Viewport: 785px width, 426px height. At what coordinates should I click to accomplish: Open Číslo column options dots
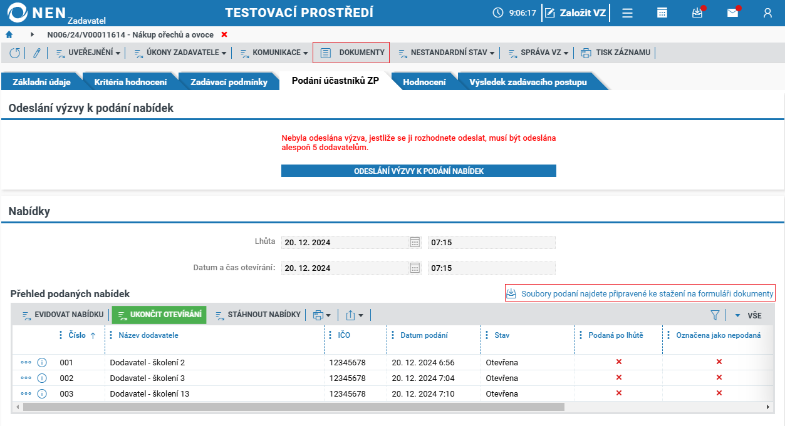coord(61,335)
